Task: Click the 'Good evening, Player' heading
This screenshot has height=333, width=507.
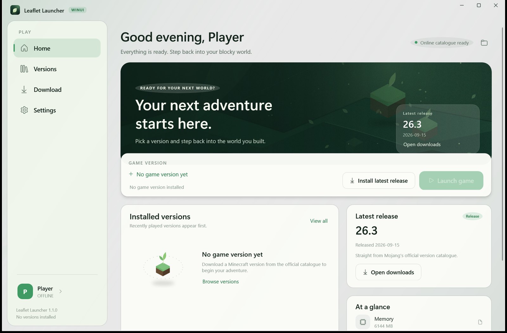Action: 182,37
